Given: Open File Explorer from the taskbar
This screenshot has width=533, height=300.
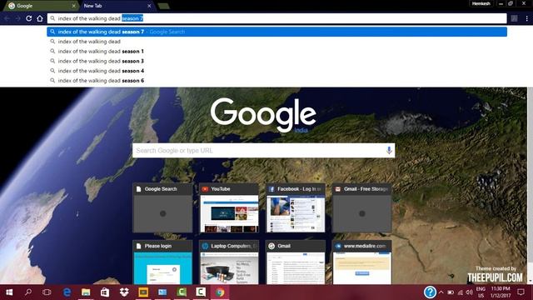Looking at the screenshot, I should coord(86,292).
